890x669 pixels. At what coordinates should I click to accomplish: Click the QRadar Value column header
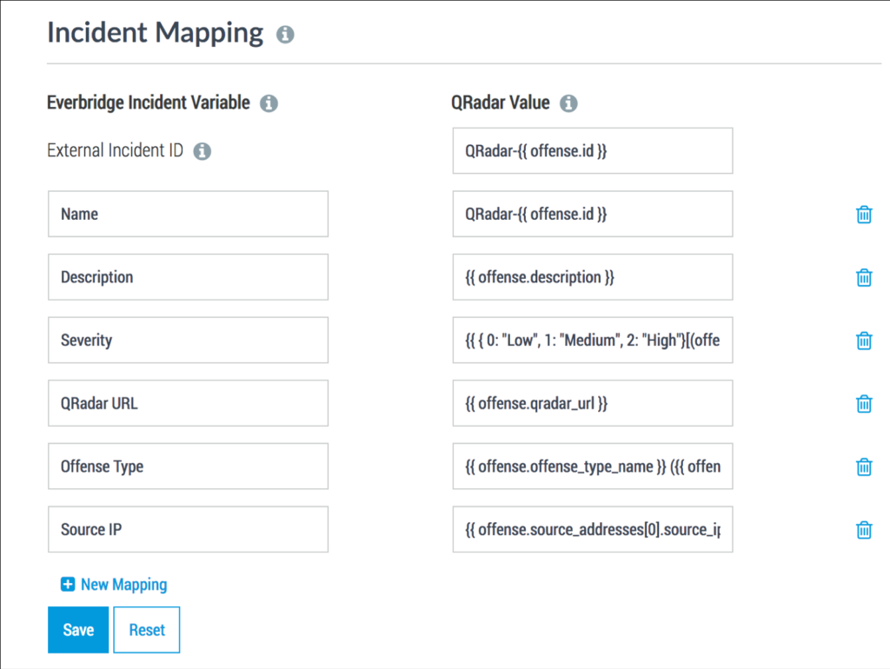(500, 103)
